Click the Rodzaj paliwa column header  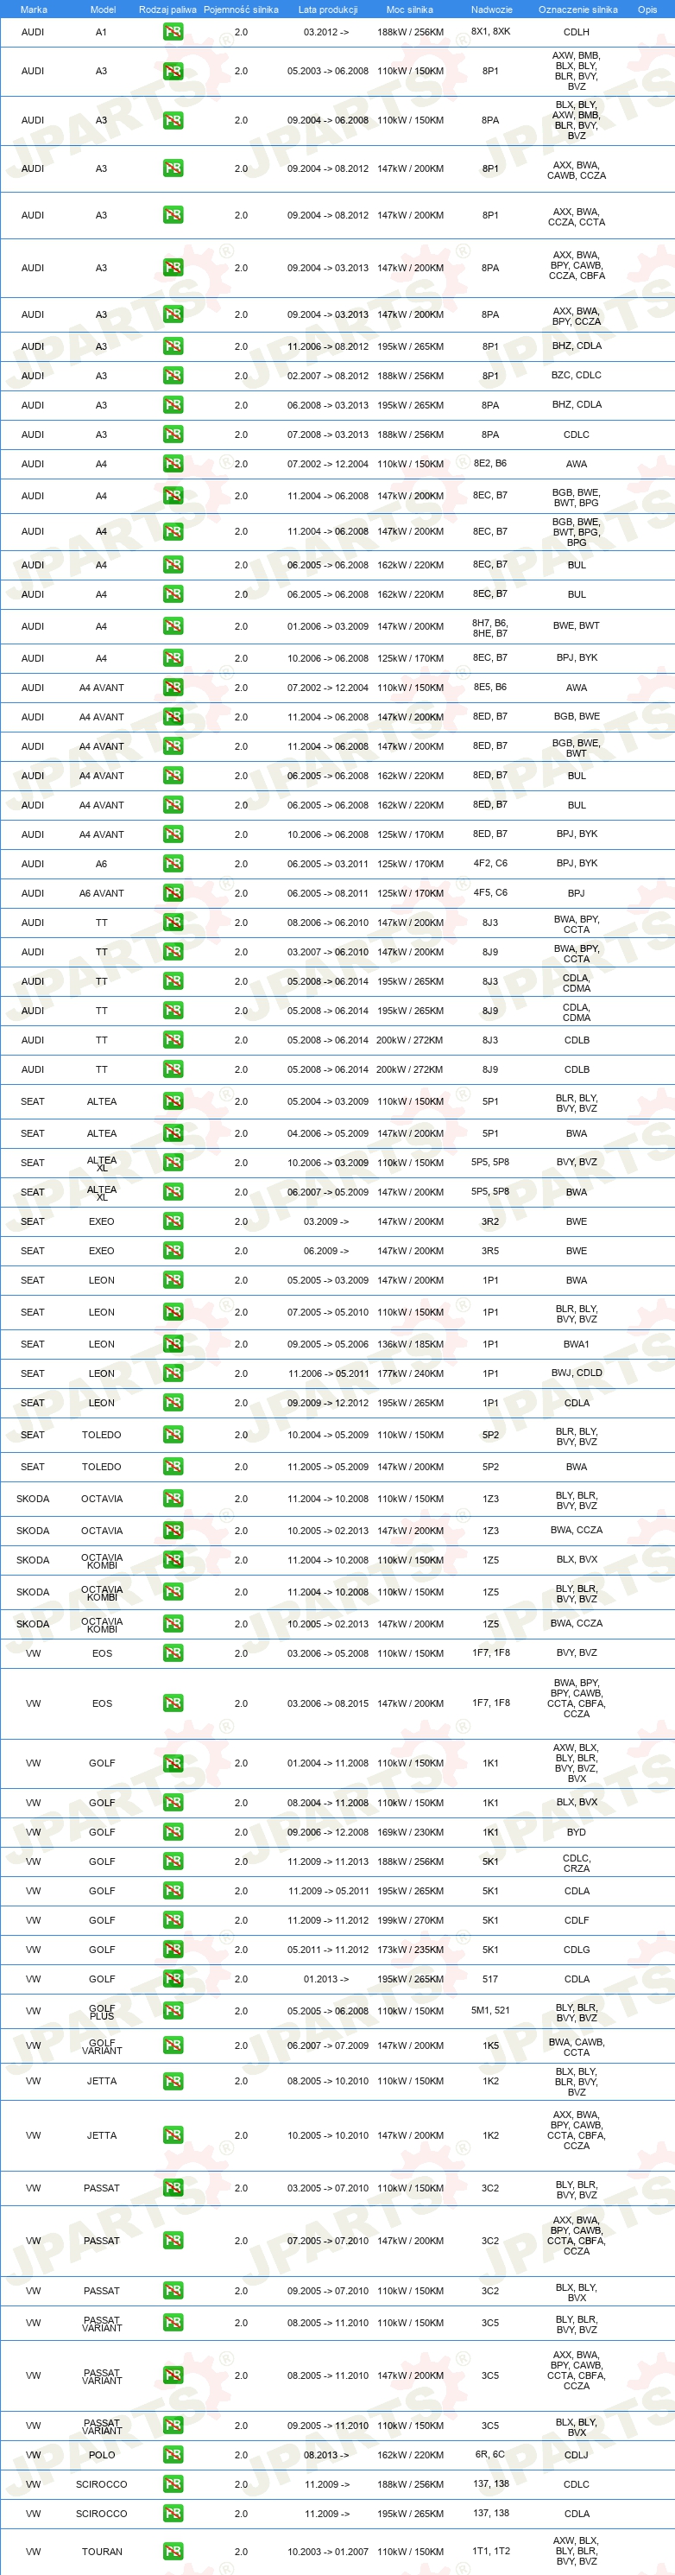pos(167,9)
